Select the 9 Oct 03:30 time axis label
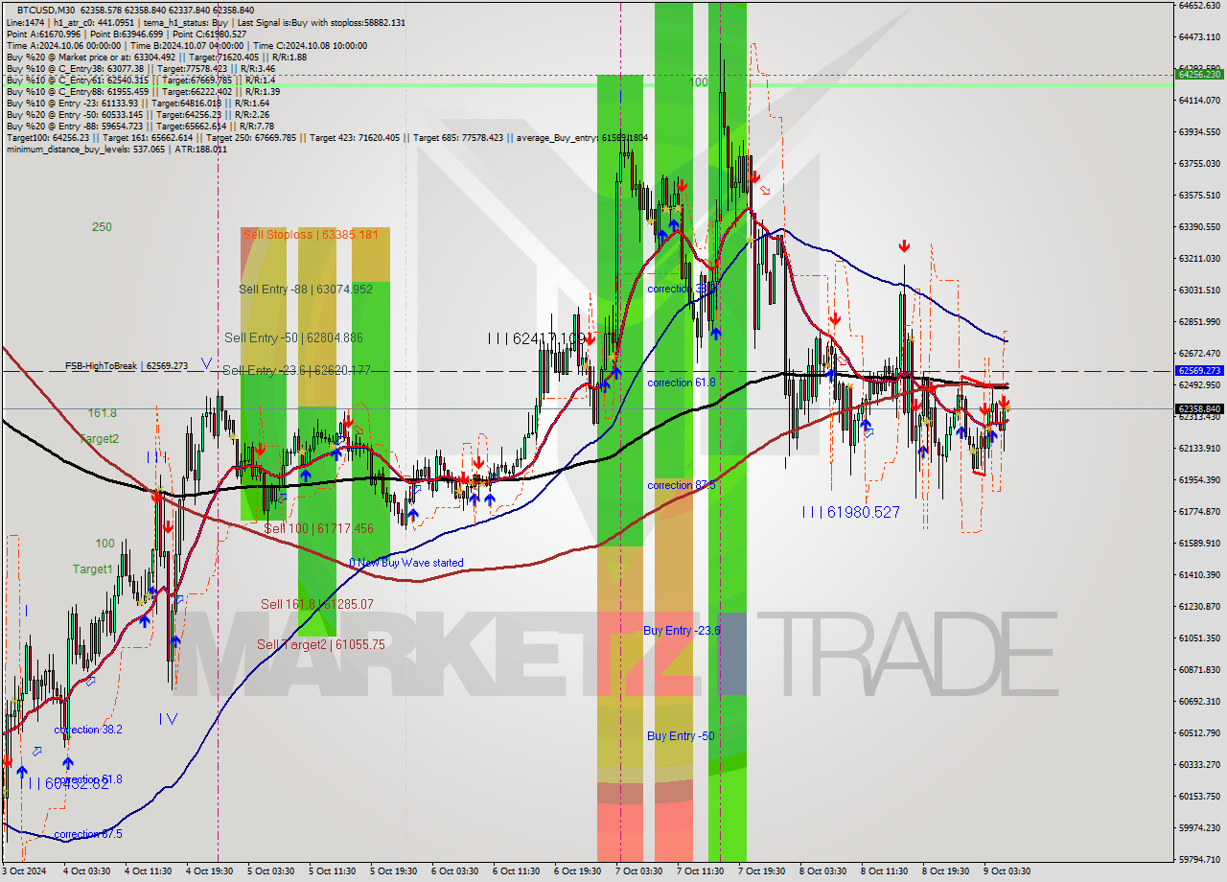 pyautogui.click(x=1007, y=871)
